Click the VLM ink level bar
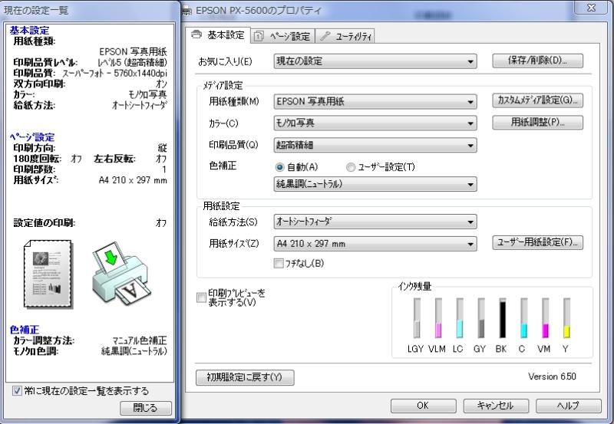Viewport: 614px width, 424px height. coord(438,318)
